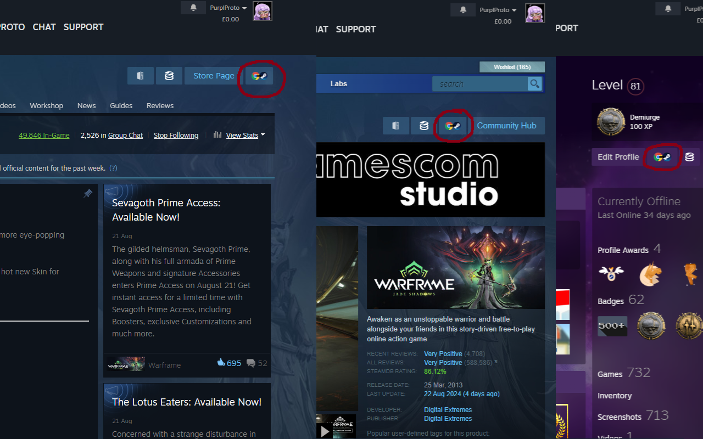This screenshot has width=703, height=439.
Task: Open the SUPPORT menu item
Action: tap(83, 27)
